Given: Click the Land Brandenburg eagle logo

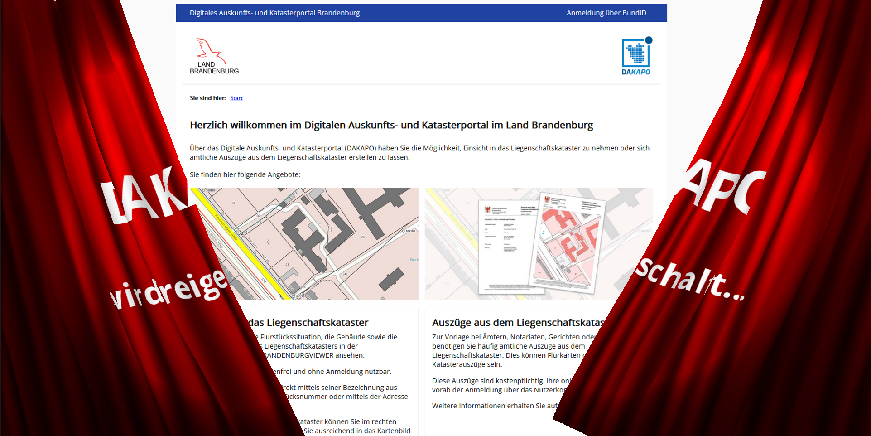Looking at the screenshot, I should (214, 56).
